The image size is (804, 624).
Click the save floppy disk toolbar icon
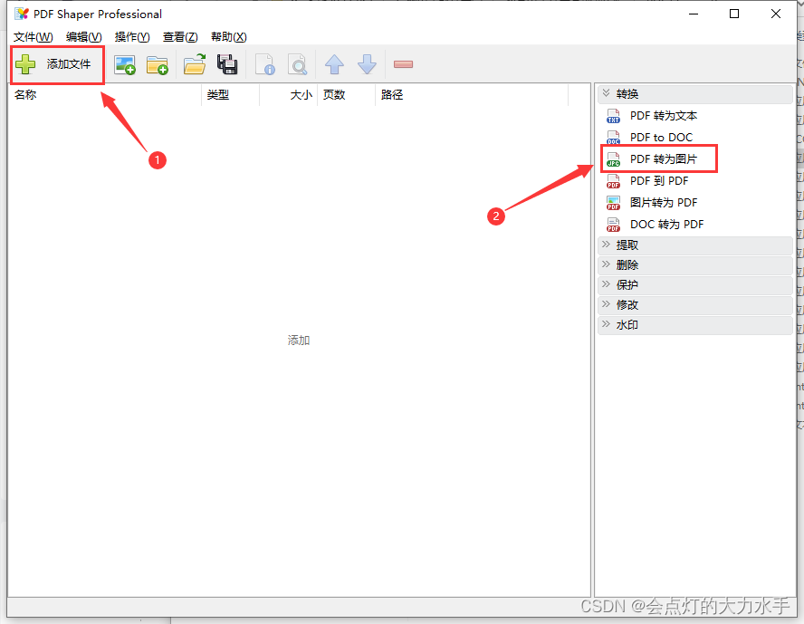pos(227,64)
